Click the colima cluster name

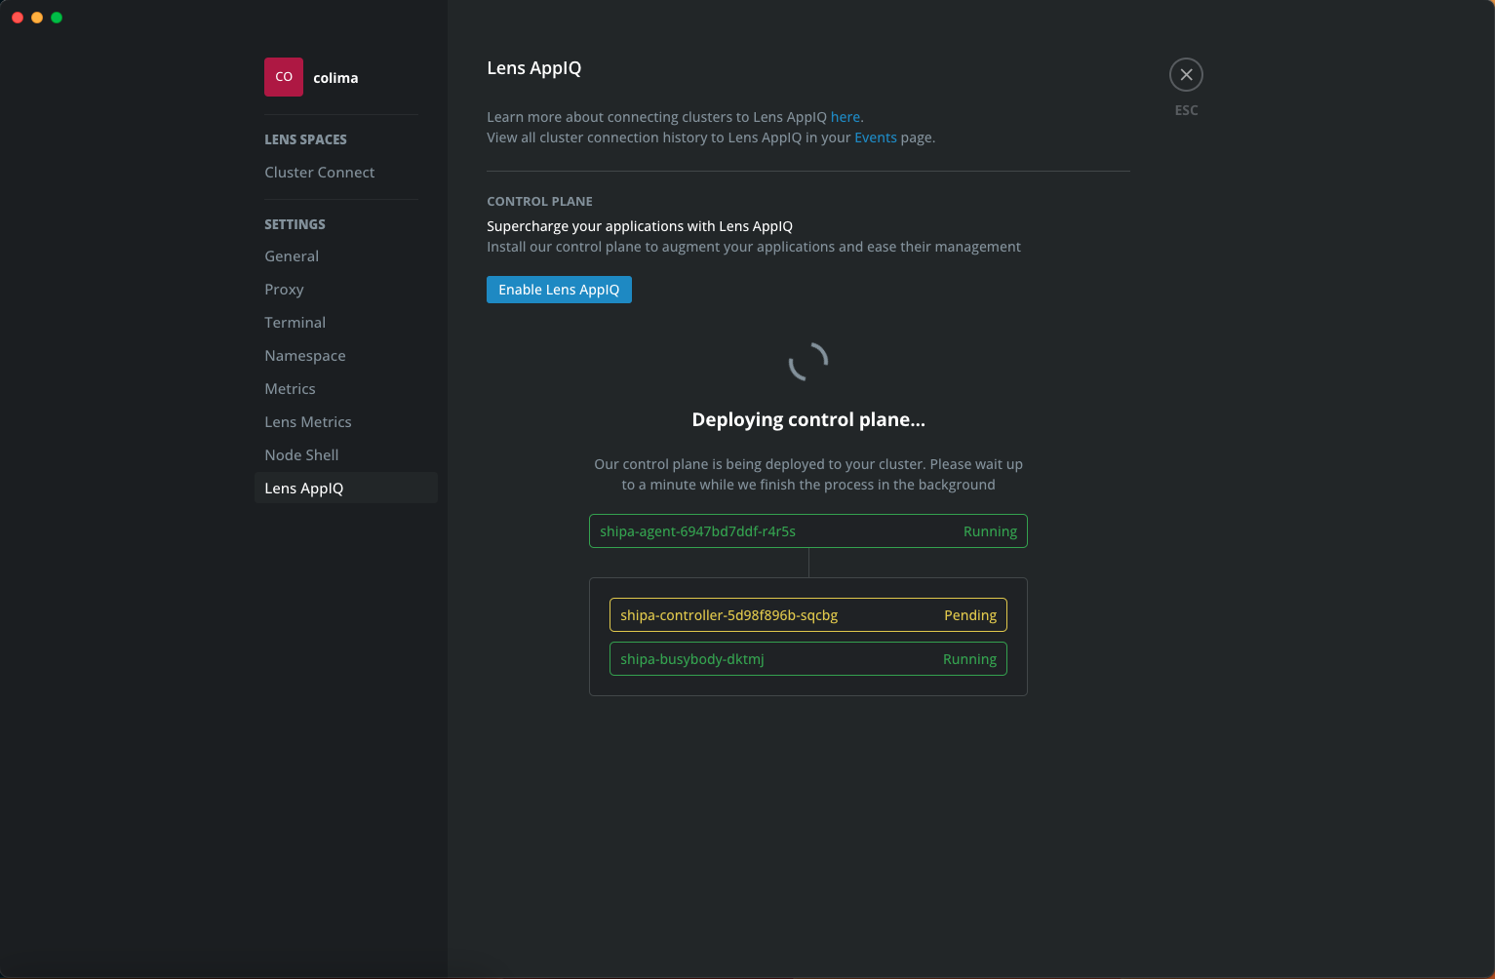335,78
